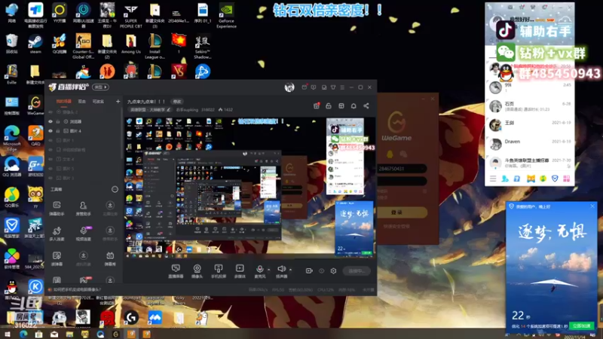Open the 弹幕秀 tool in the toolbox
Image resolution: width=603 pixels, height=339 pixels.
pos(110,258)
